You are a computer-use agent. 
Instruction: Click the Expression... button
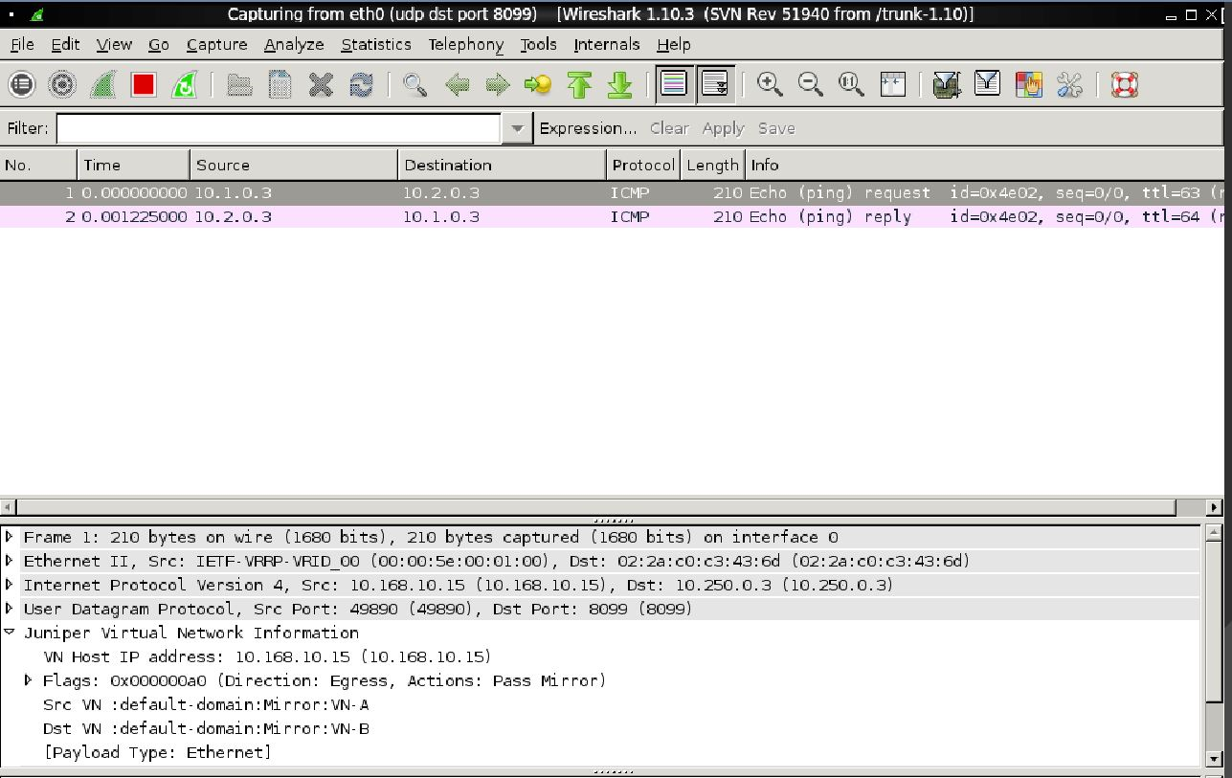[x=588, y=128]
